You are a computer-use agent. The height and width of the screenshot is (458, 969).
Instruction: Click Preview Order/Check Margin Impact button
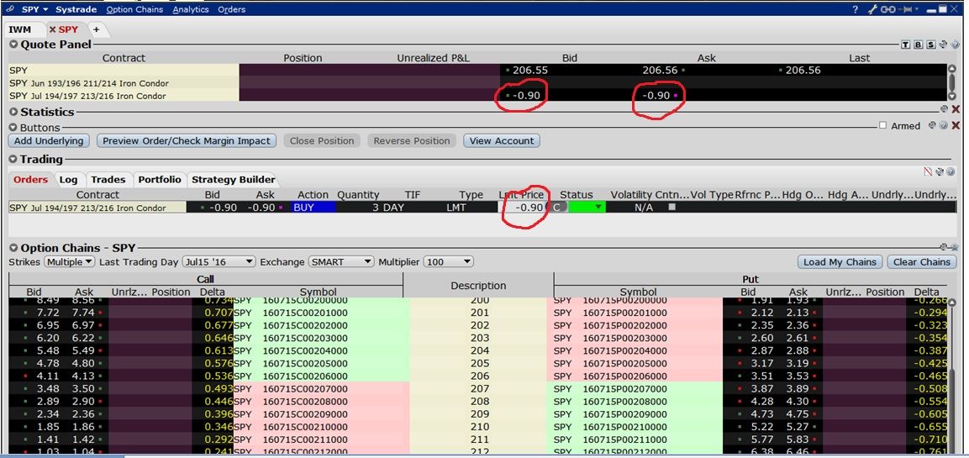pos(187,141)
